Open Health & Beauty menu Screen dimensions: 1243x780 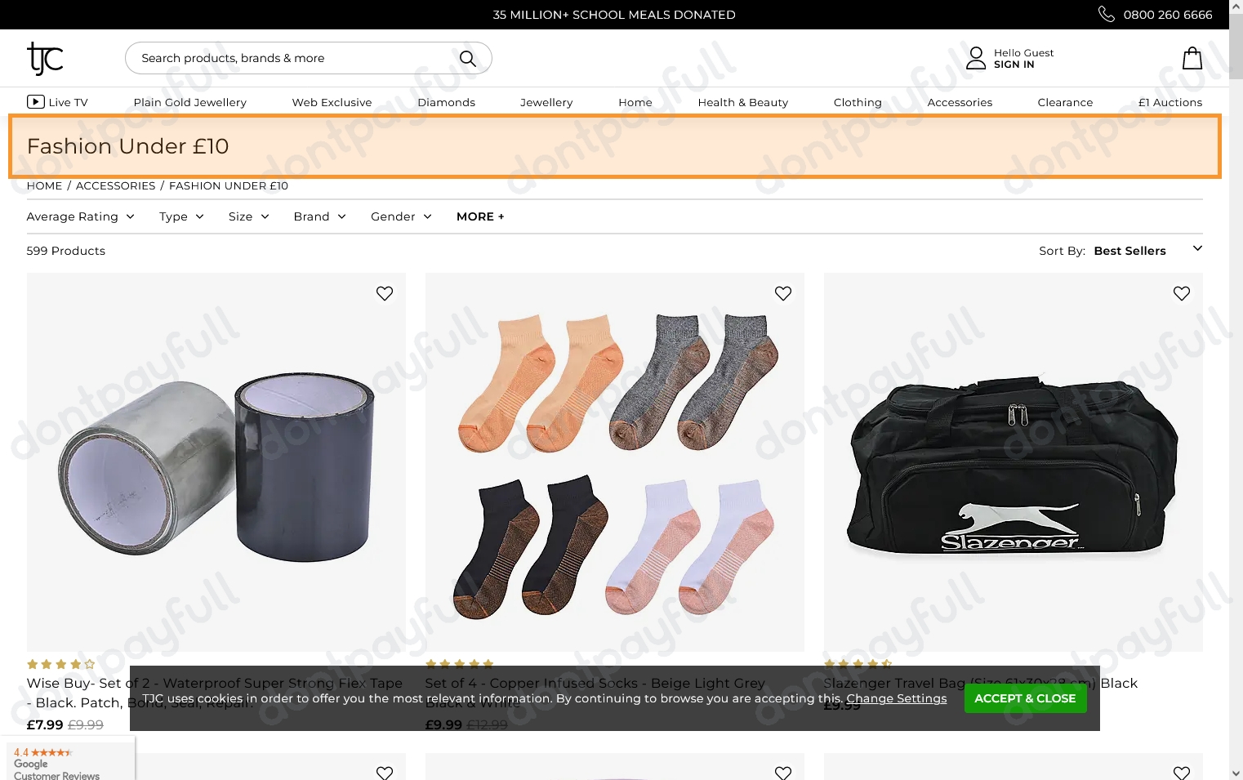click(x=743, y=102)
